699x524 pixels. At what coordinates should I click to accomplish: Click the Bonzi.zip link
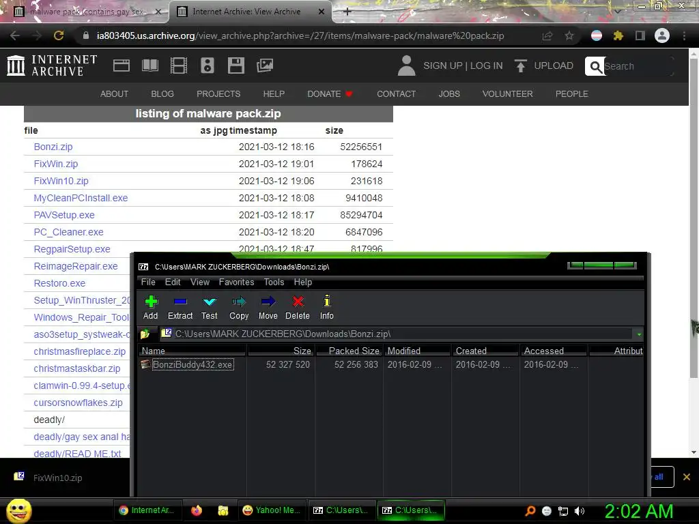53,147
